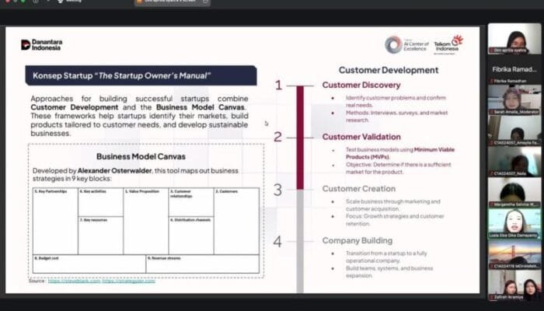Click timeline marker number 3

click(x=278, y=189)
